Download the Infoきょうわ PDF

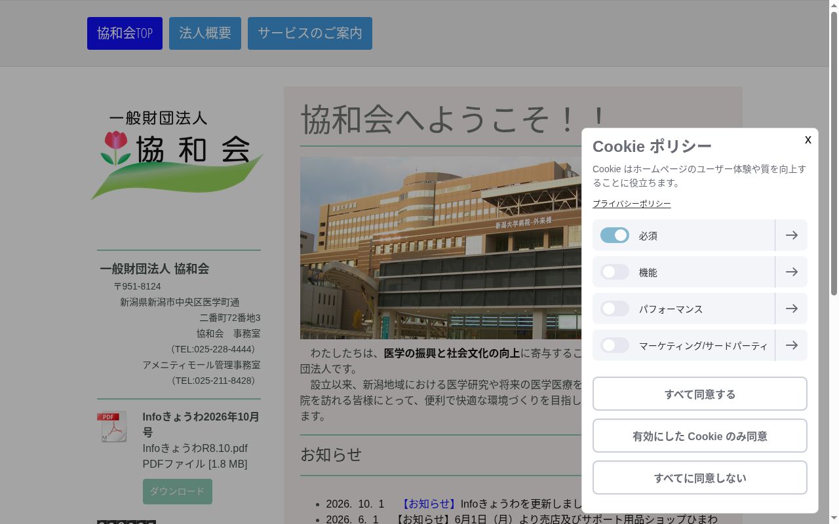click(x=178, y=491)
